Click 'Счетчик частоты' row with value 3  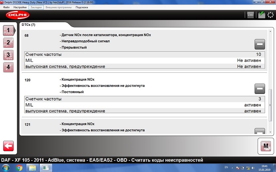pyautogui.click(x=144, y=99)
